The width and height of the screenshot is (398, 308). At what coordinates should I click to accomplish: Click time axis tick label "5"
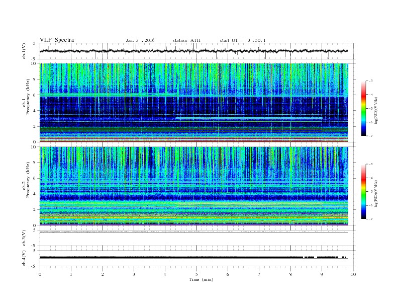pyautogui.click(x=196, y=274)
